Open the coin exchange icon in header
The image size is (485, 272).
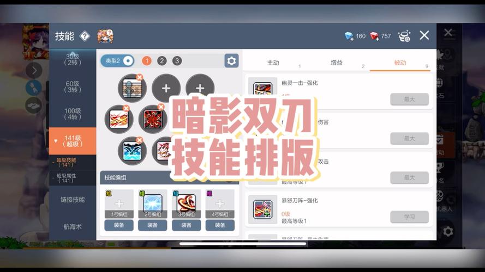404,36
